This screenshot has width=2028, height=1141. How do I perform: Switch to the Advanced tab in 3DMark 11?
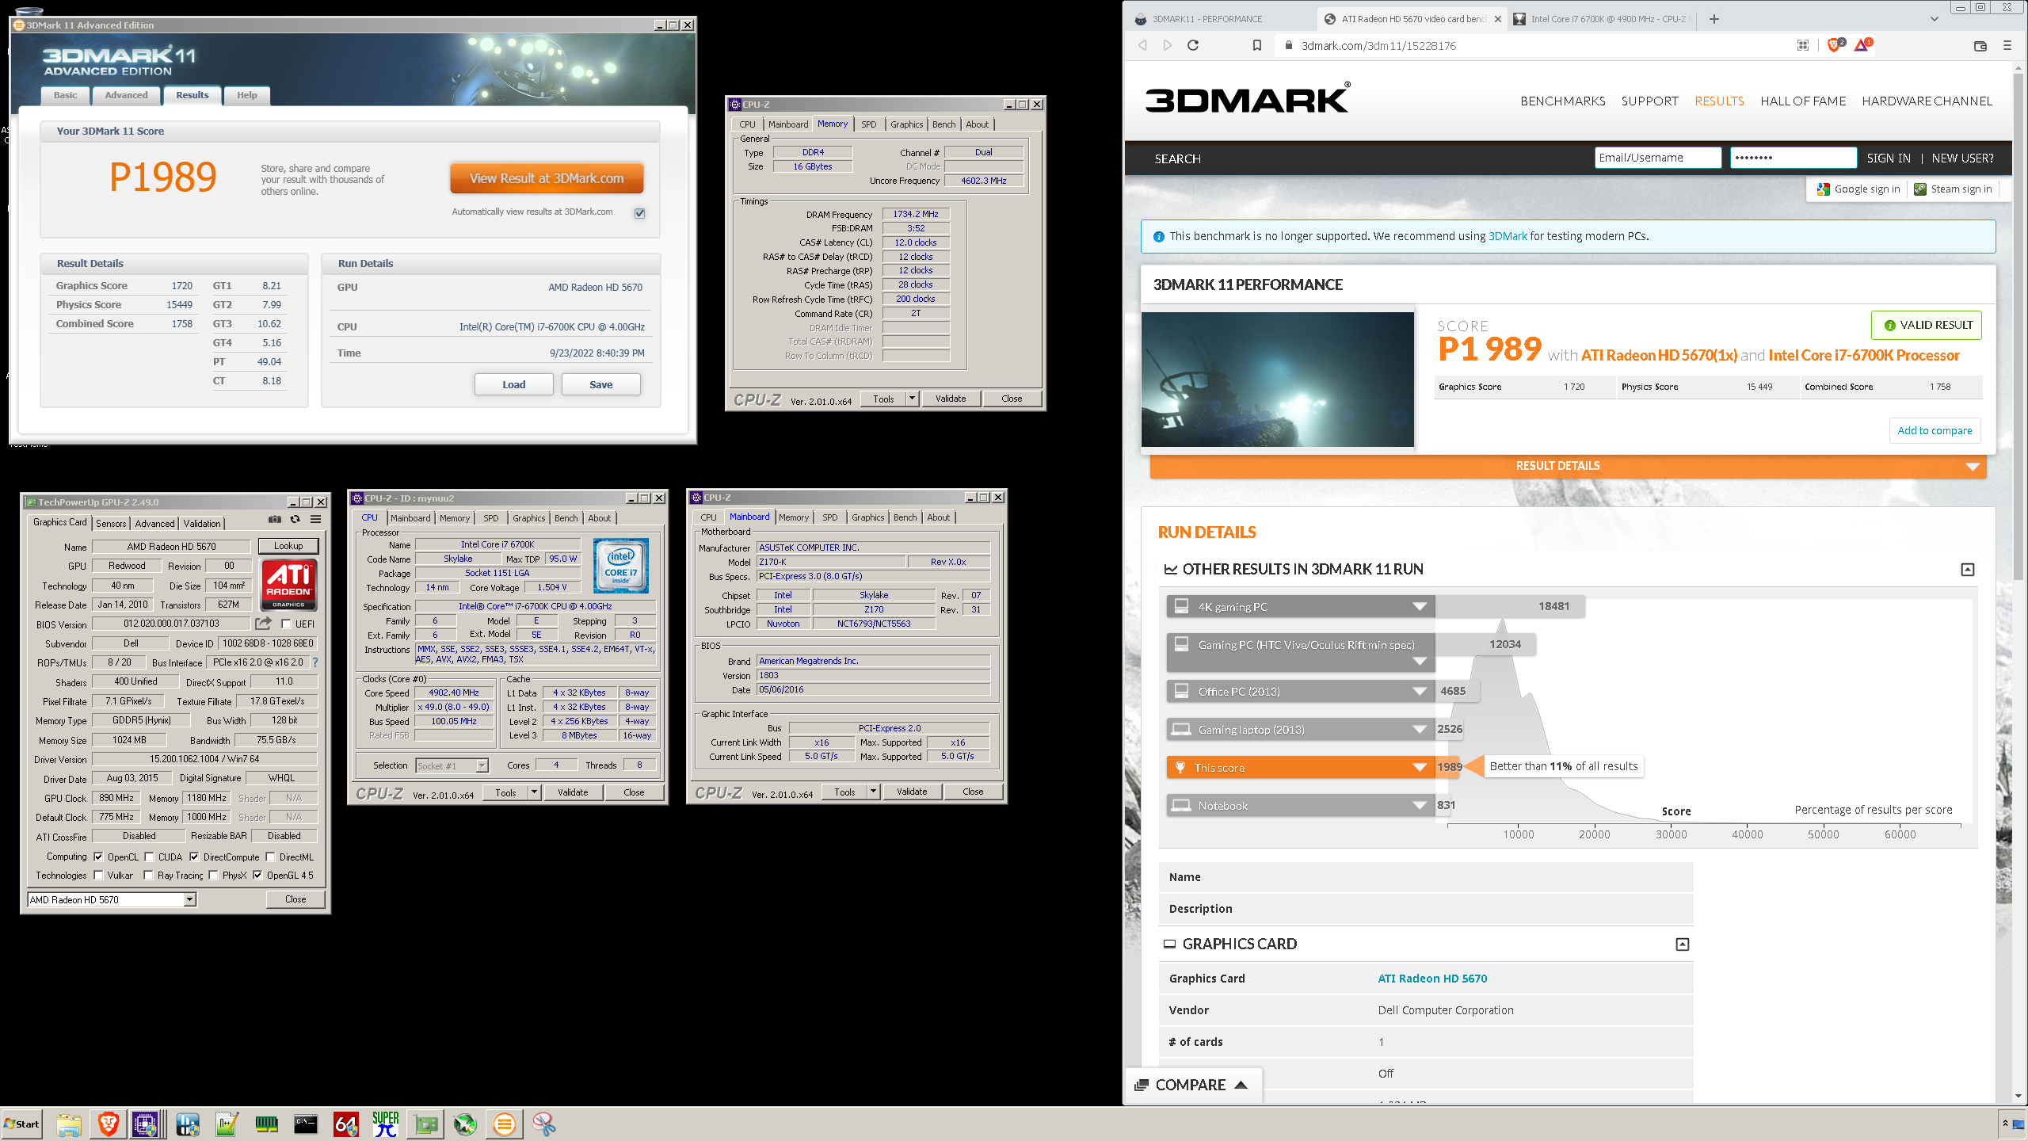(x=126, y=95)
